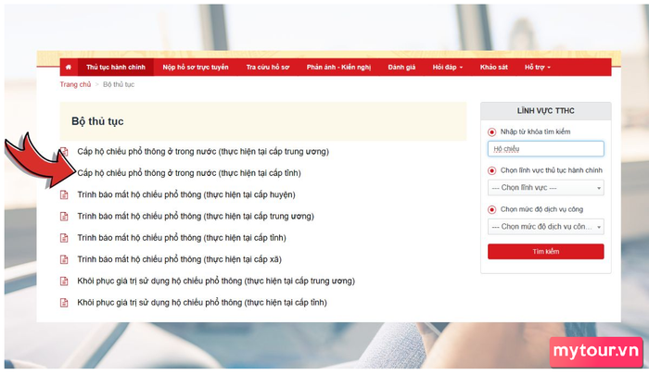
Task: Click the Trang chủ breadcrumb link
Action: (75, 84)
